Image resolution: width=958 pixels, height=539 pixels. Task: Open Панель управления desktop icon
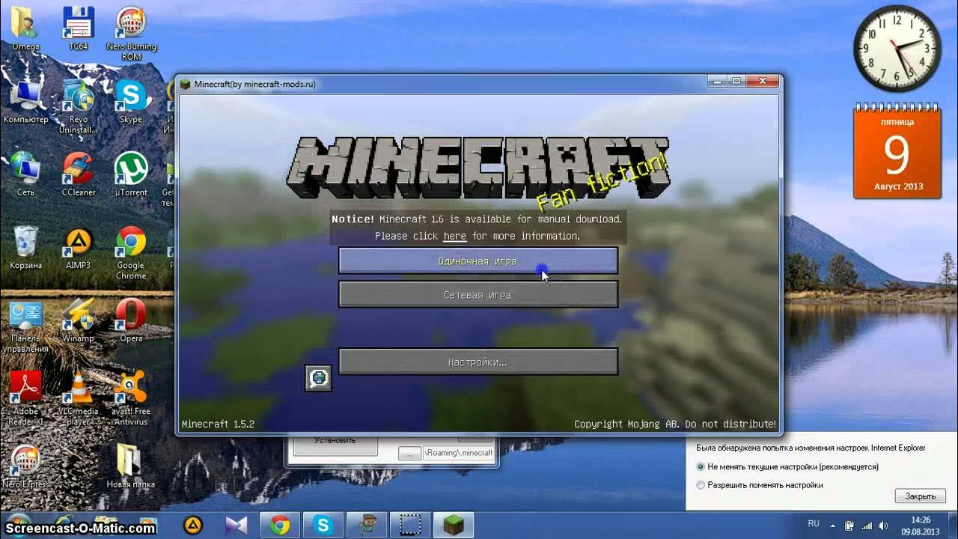pyautogui.click(x=25, y=326)
